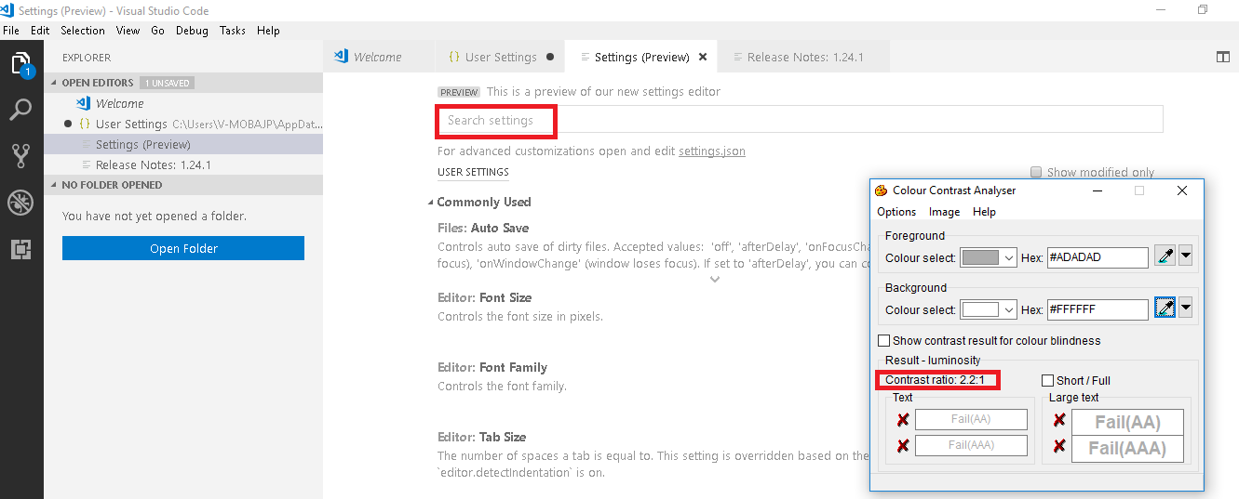Open the Extensions view
This screenshot has width=1239, height=499.
[x=20, y=249]
